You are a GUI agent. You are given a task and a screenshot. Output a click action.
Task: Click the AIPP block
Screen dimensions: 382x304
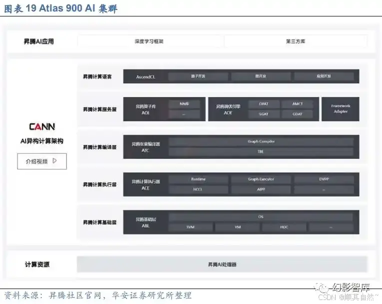(x=261, y=189)
